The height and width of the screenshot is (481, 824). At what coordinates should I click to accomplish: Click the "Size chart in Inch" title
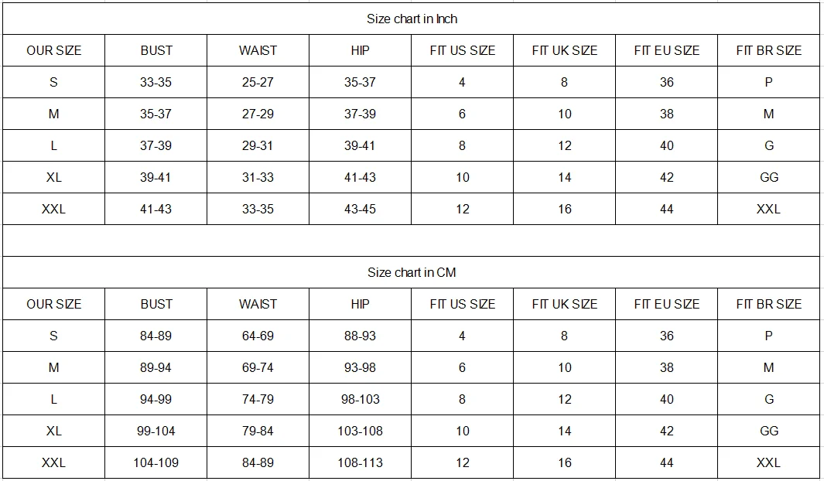[412, 19]
